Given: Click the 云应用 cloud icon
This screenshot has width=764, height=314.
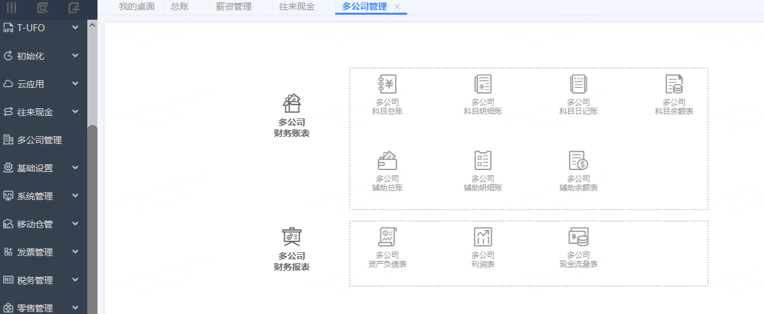Looking at the screenshot, I should [8, 84].
